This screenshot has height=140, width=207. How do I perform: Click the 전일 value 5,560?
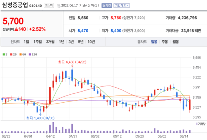(x=83, y=18)
